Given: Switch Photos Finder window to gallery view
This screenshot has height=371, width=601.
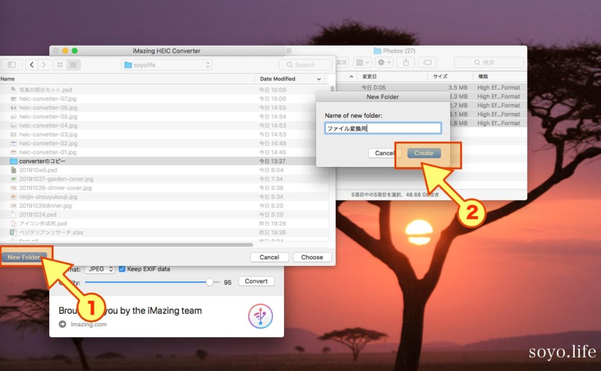Looking at the screenshot, I should click(x=342, y=62).
